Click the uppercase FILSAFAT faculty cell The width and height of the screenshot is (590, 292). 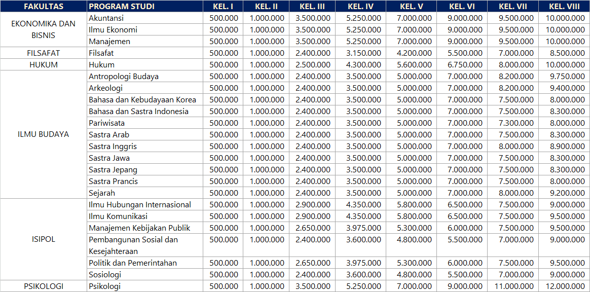click(x=43, y=53)
